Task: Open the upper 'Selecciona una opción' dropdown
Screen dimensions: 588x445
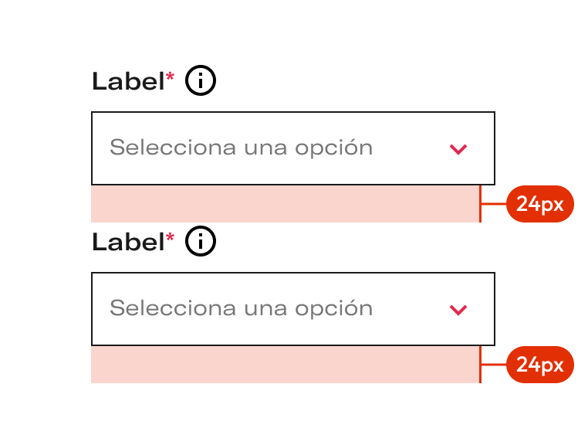Action: 293,148
